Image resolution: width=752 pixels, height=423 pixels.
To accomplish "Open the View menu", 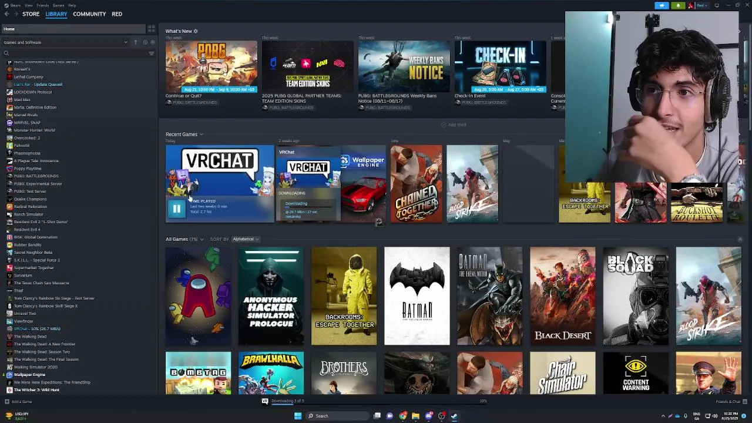I will tap(28, 5).
